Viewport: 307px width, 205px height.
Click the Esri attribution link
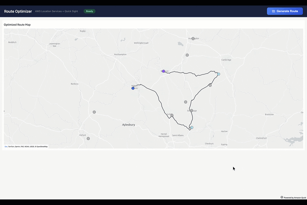(6, 147)
